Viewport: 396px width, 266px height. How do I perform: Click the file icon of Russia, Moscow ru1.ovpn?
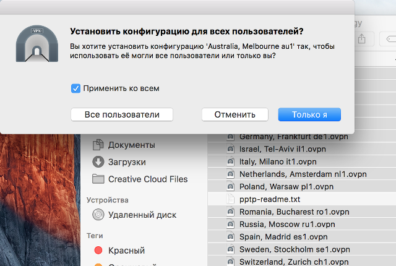(230, 224)
